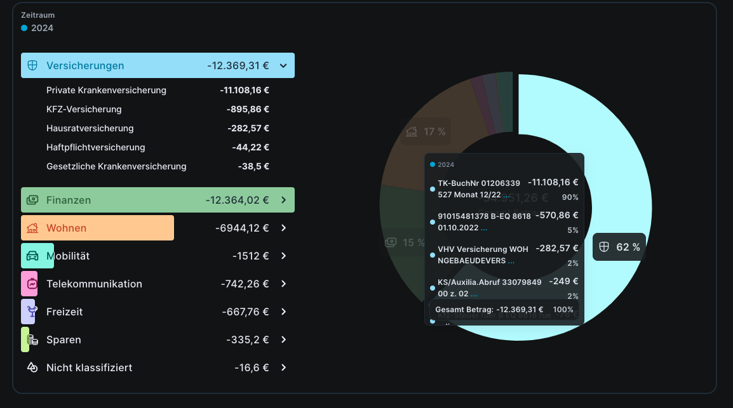Expand the Telekommunikation chevron arrow
Viewport: 733px width, 408px height.
click(x=283, y=284)
